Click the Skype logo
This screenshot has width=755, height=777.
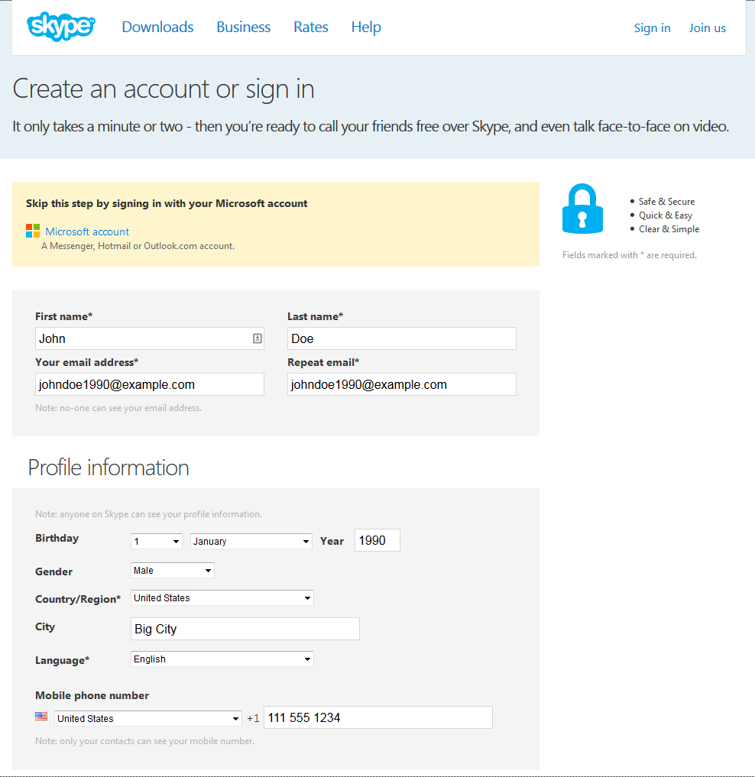(x=61, y=27)
